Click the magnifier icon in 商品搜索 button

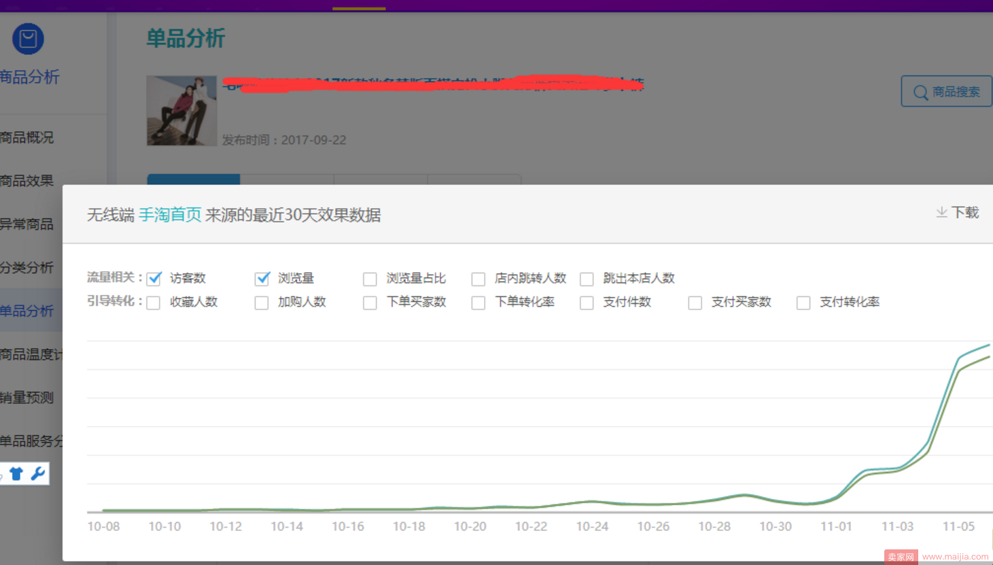tap(920, 92)
